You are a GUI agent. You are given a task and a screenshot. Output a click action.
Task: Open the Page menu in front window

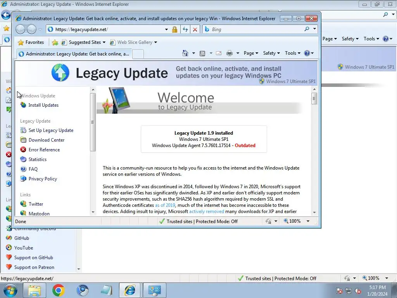[x=251, y=53]
